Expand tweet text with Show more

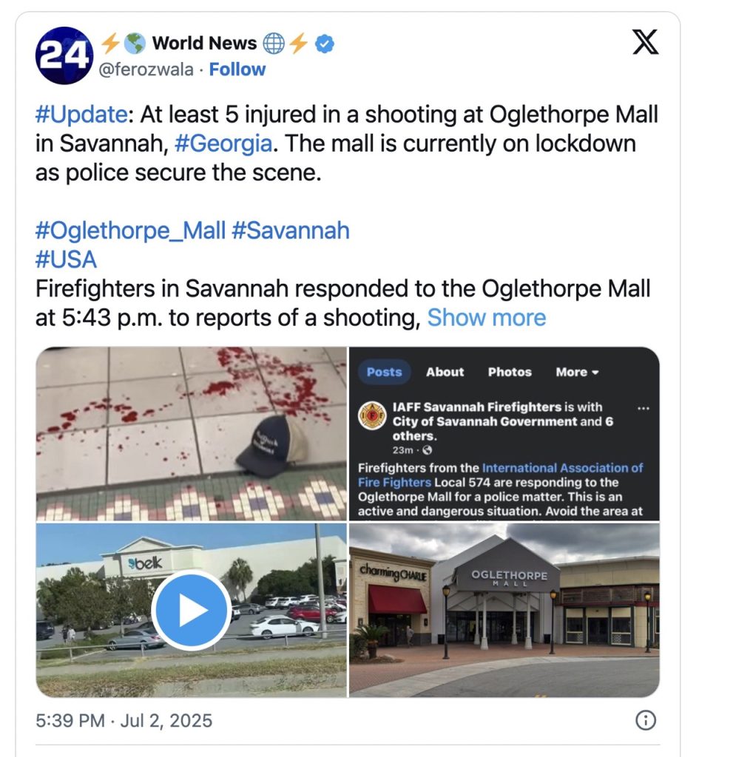[486, 318]
